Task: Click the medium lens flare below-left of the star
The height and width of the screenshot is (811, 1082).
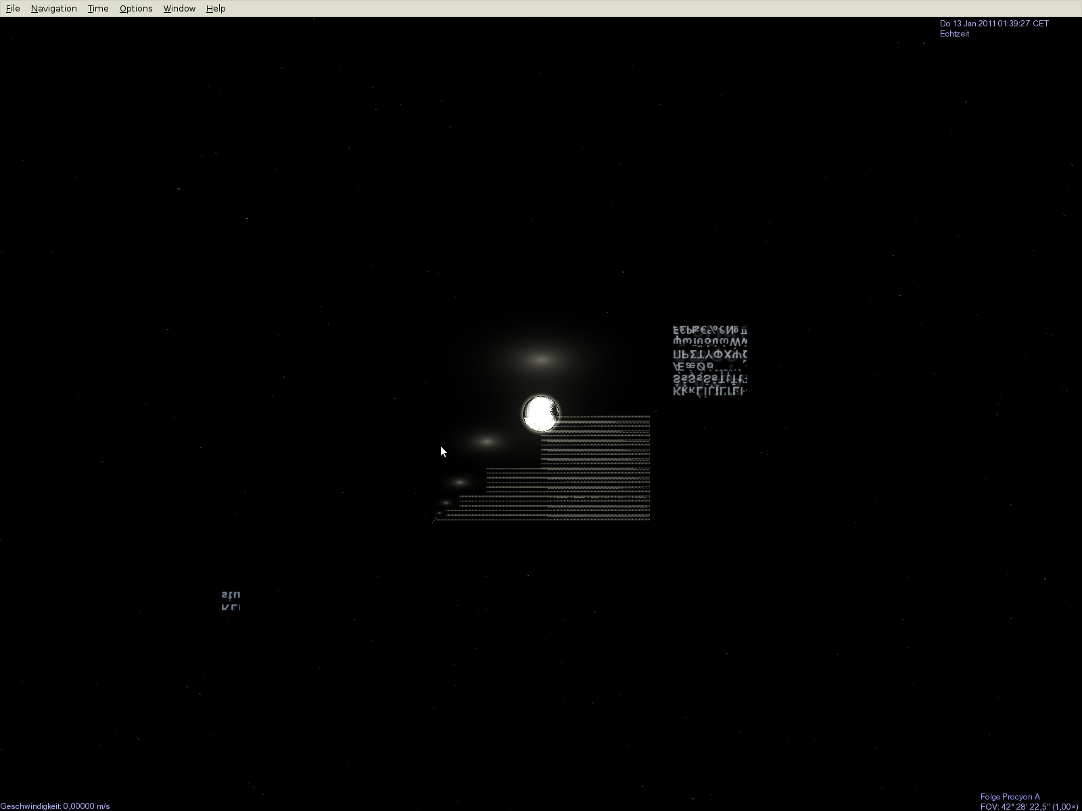Action: click(x=486, y=441)
